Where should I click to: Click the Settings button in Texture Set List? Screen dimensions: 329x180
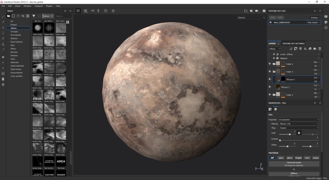pos(314,18)
